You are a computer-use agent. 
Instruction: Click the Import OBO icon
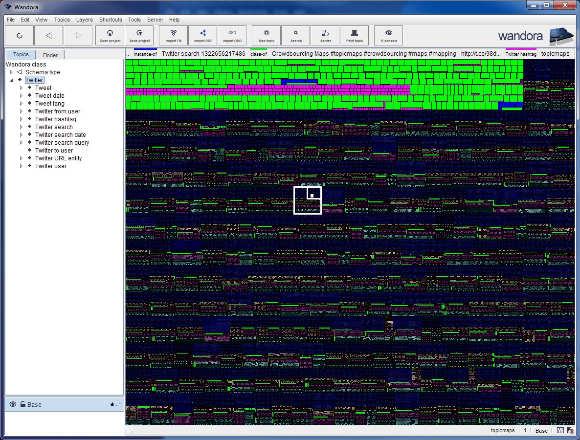[232, 35]
